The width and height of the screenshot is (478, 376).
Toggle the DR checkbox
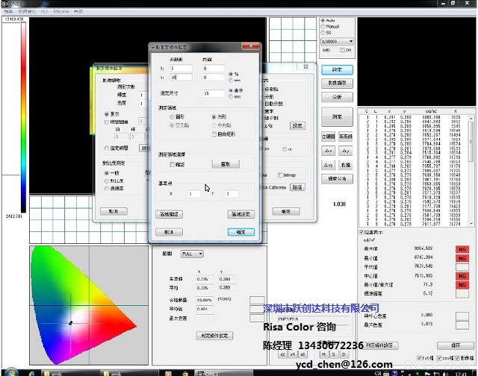point(342,50)
